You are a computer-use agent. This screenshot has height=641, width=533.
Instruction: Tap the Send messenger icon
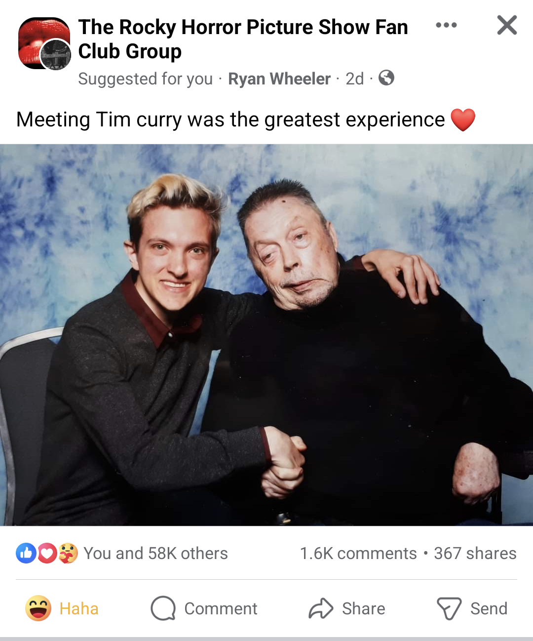click(449, 608)
